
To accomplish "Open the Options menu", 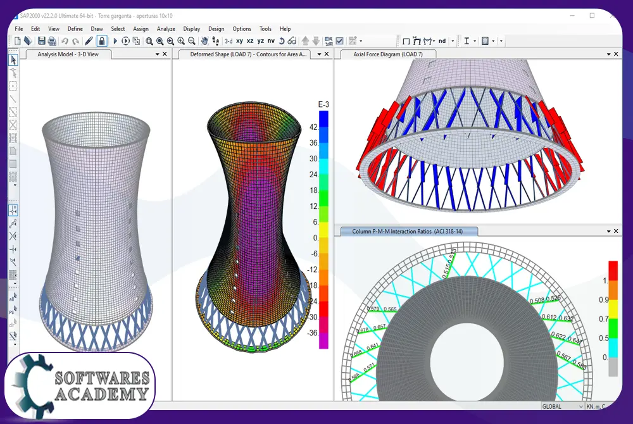I will point(242,28).
